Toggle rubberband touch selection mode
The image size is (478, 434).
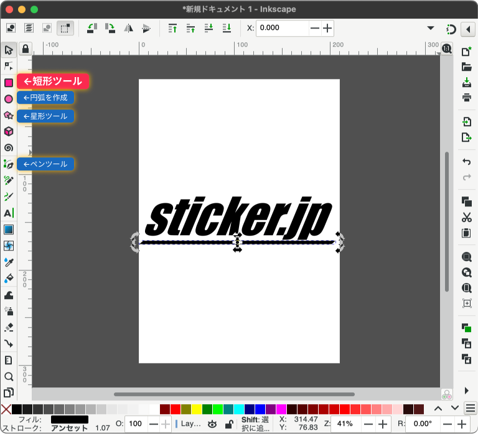point(65,28)
